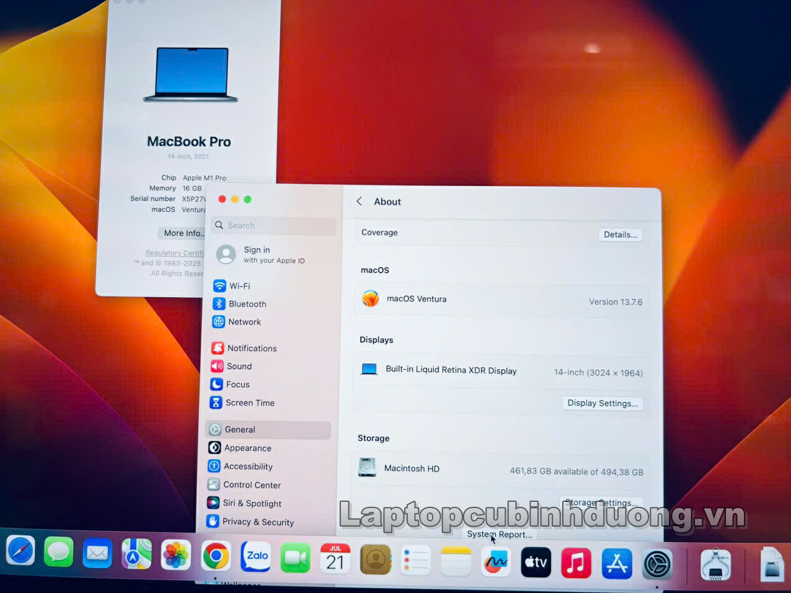Go back using the chevron beside About
The height and width of the screenshot is (593, 791).
click(360, 202)
